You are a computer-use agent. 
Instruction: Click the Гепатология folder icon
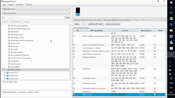coord(7,76)
